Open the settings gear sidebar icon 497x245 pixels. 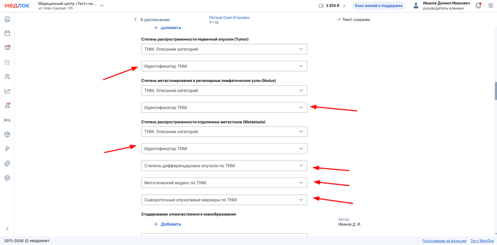(x=7, y=178)
